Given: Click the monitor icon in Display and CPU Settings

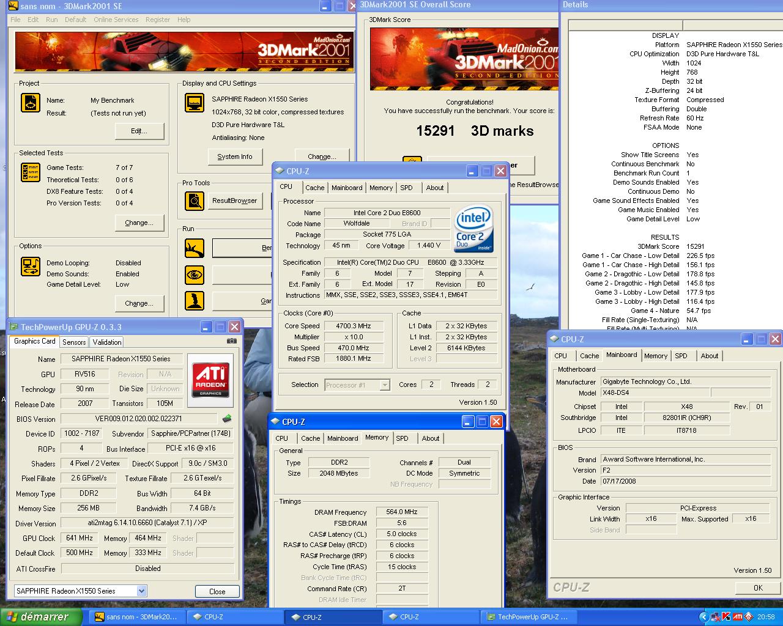Looking at the screenshot, I should (x=195, y=103).
